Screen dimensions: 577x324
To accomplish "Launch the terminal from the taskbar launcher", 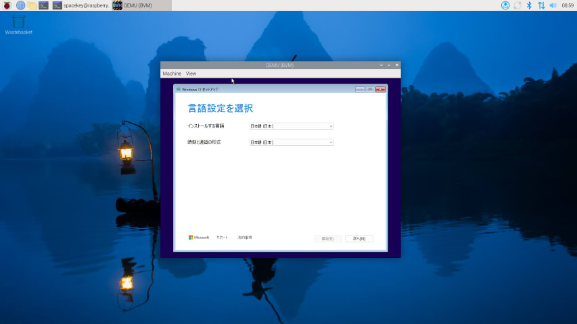I will point(43,5).
